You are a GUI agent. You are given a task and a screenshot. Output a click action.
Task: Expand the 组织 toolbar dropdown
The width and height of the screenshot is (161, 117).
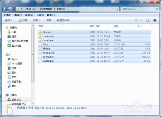[x=9, y=20]
